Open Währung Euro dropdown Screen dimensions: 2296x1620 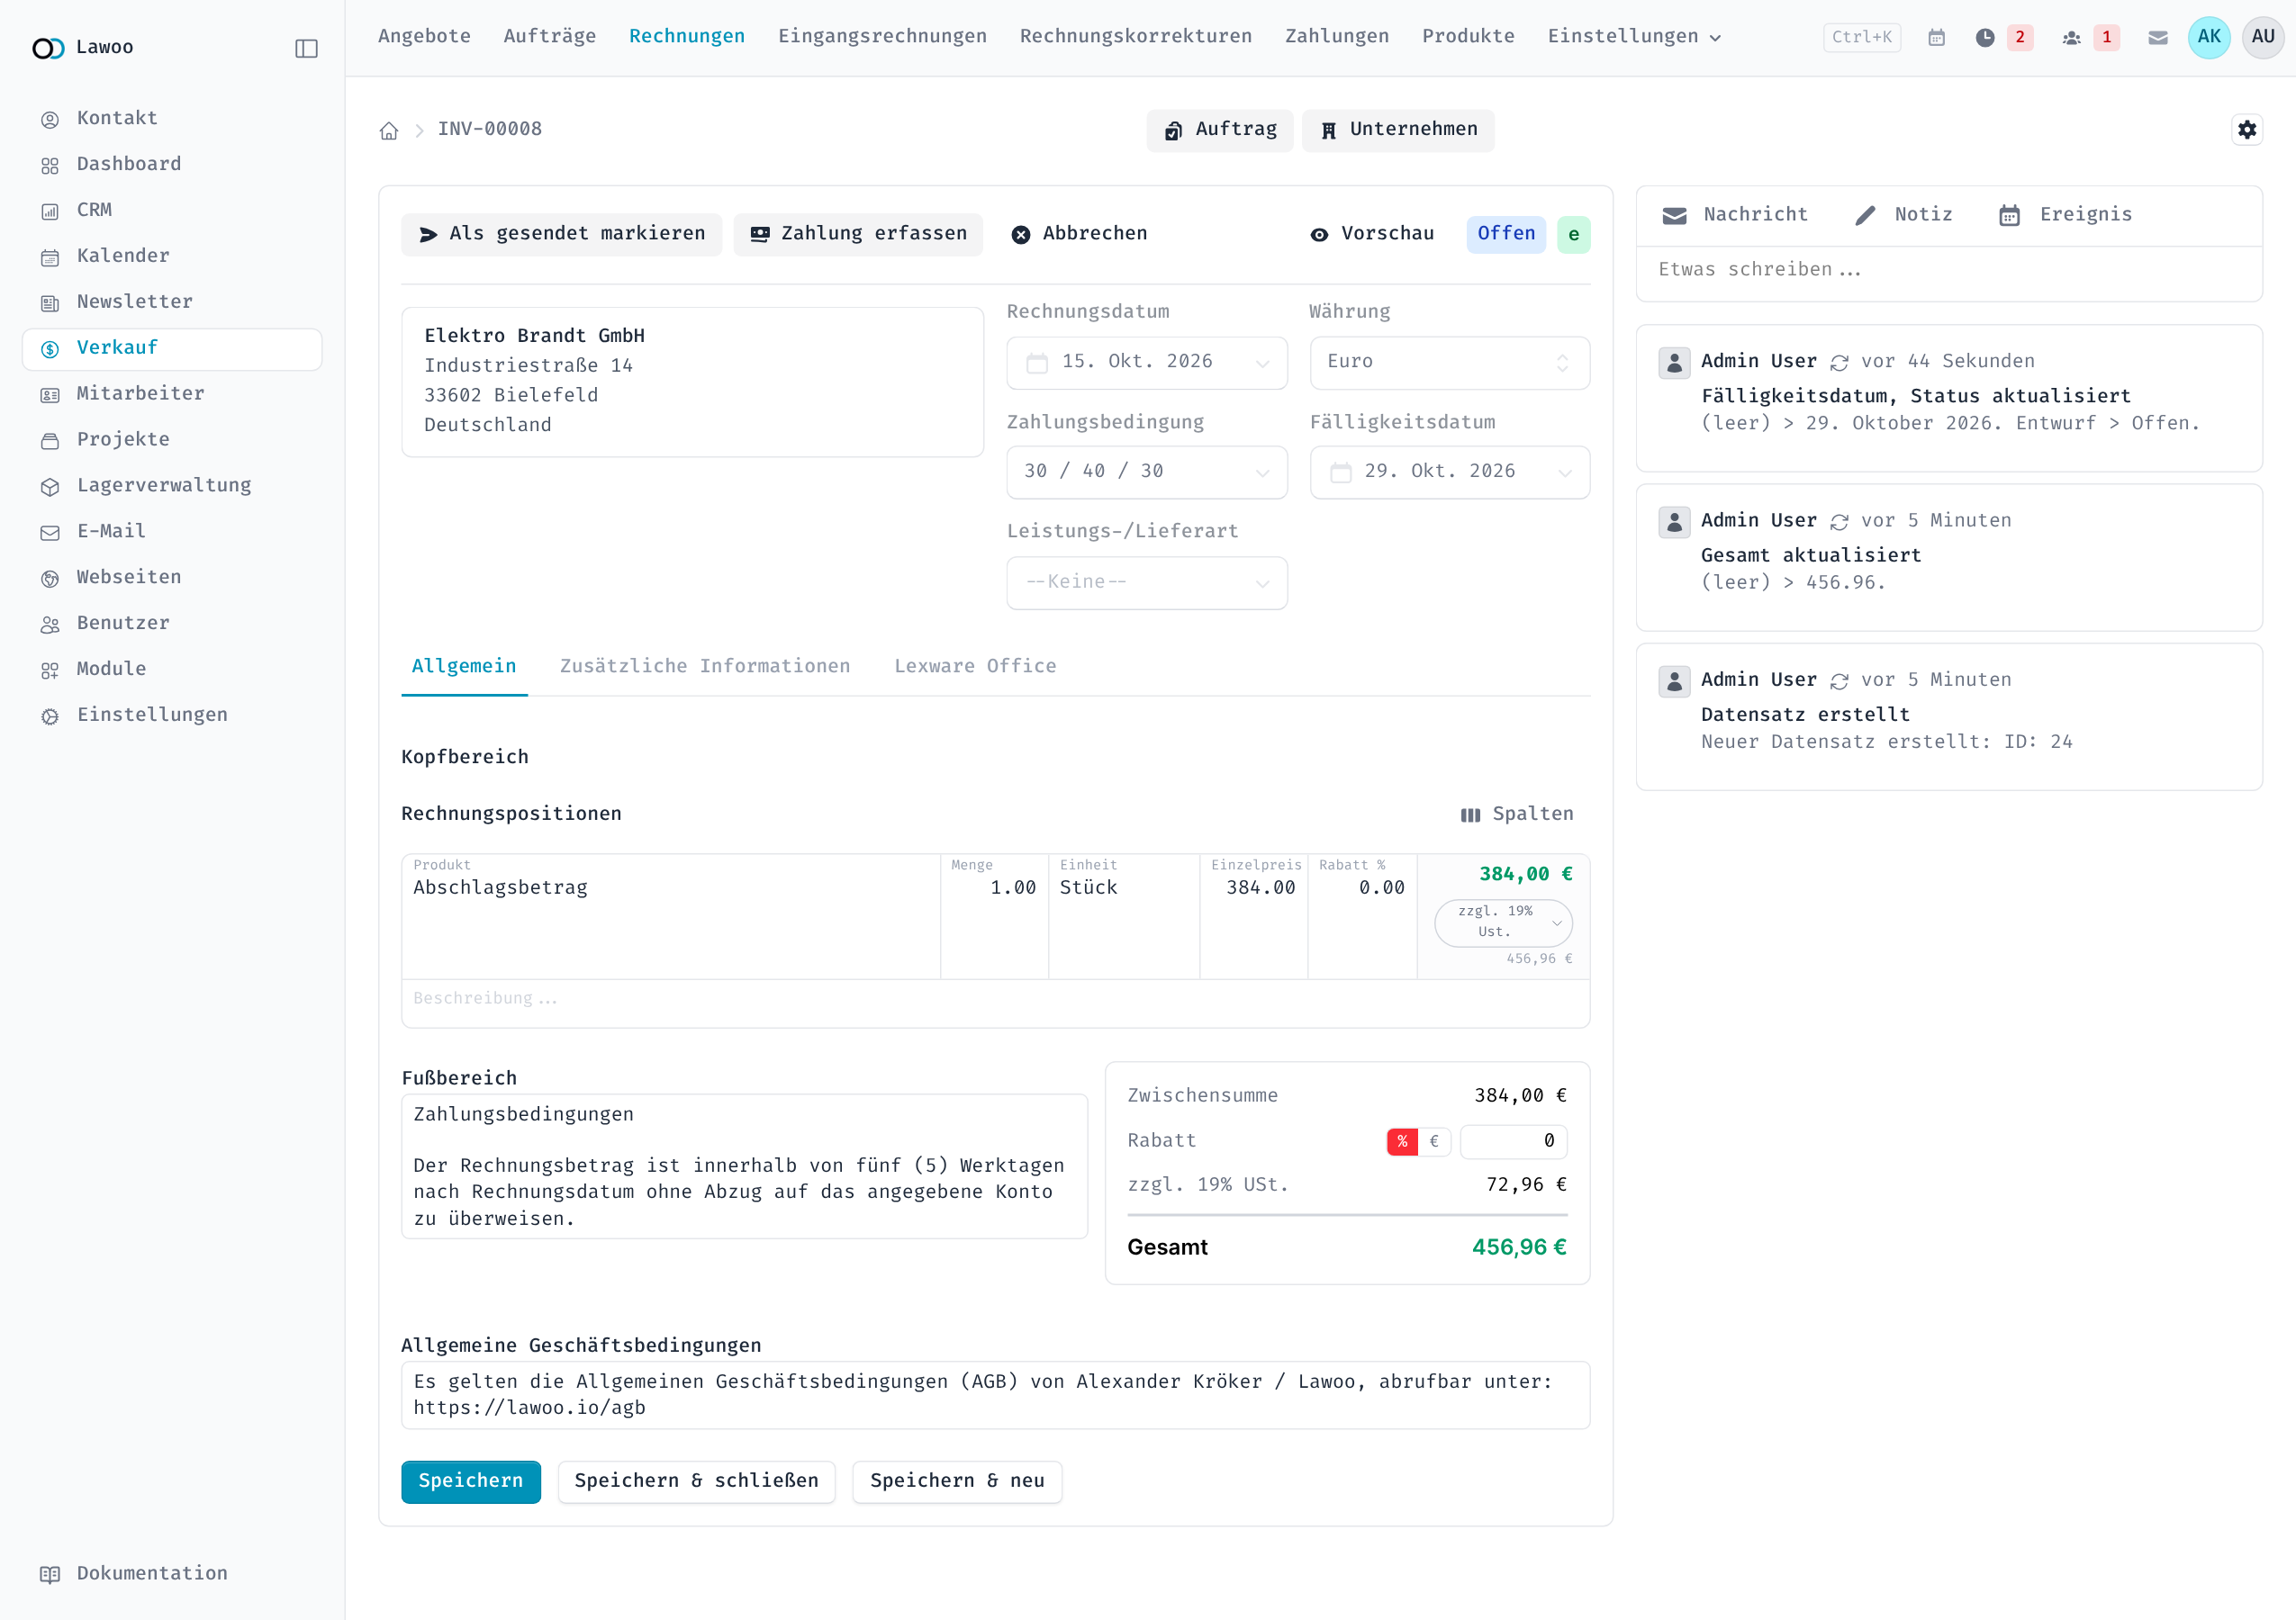click(1449, 363)
